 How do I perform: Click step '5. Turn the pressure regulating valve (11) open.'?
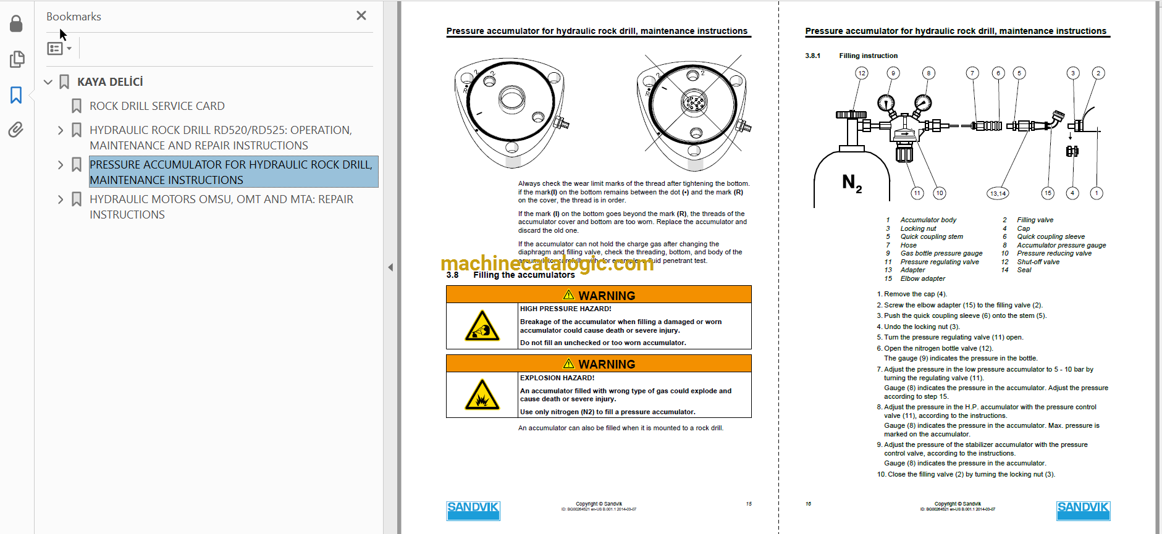[x=950, y=337]
